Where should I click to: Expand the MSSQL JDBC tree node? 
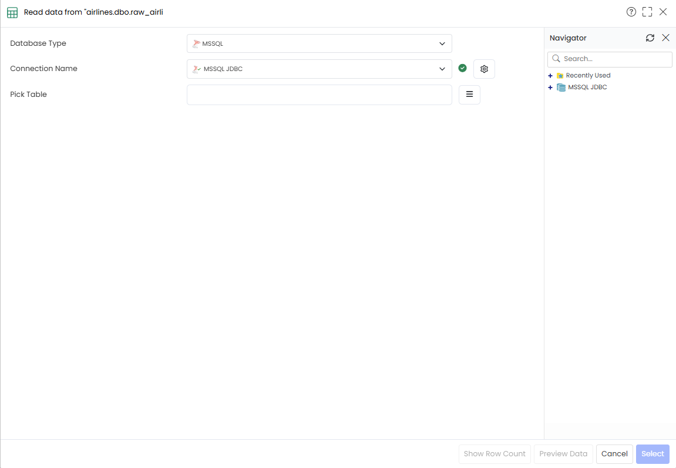pos(550,87)
